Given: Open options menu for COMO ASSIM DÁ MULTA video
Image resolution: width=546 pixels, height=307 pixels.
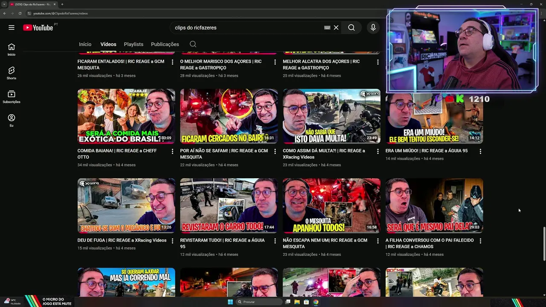Looking at the screenshot, I should click(x=378, y=151).
